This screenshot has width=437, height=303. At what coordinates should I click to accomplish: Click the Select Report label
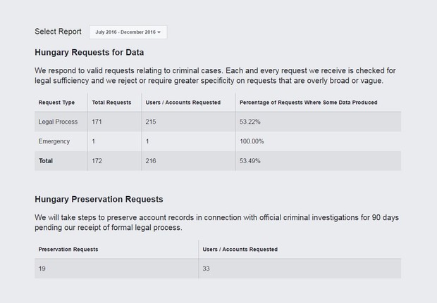click(58, 32)
